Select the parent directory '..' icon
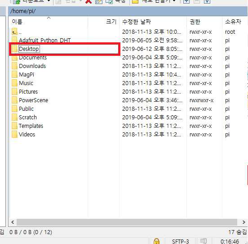Image resolution: width=248 pixels, height=244 pixels. point(14,32)
